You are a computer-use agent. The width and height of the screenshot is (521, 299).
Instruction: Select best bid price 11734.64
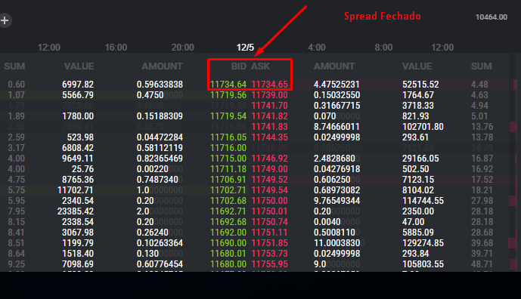[228, 85]
